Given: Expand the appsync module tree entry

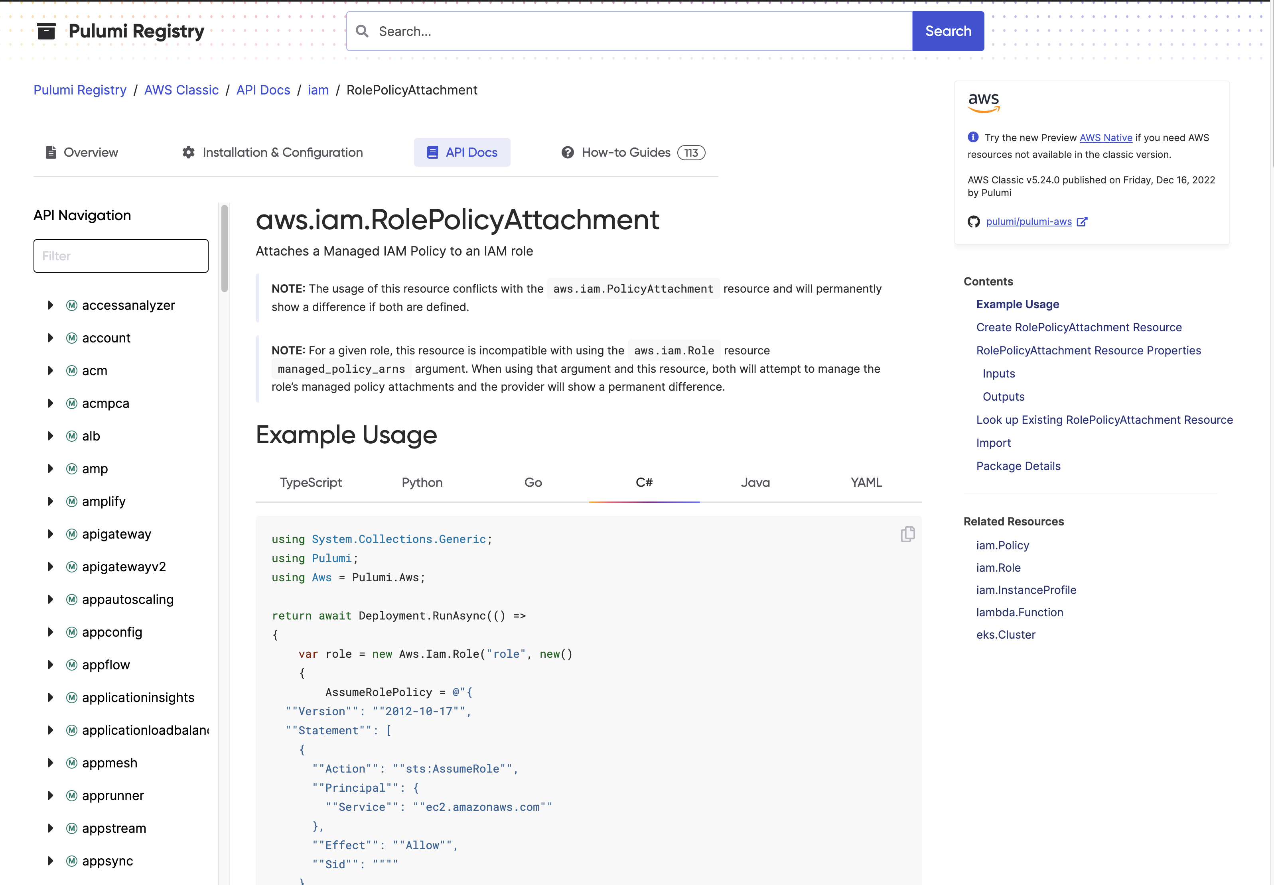Looking at the screenshot, I should tap(50, 861).
